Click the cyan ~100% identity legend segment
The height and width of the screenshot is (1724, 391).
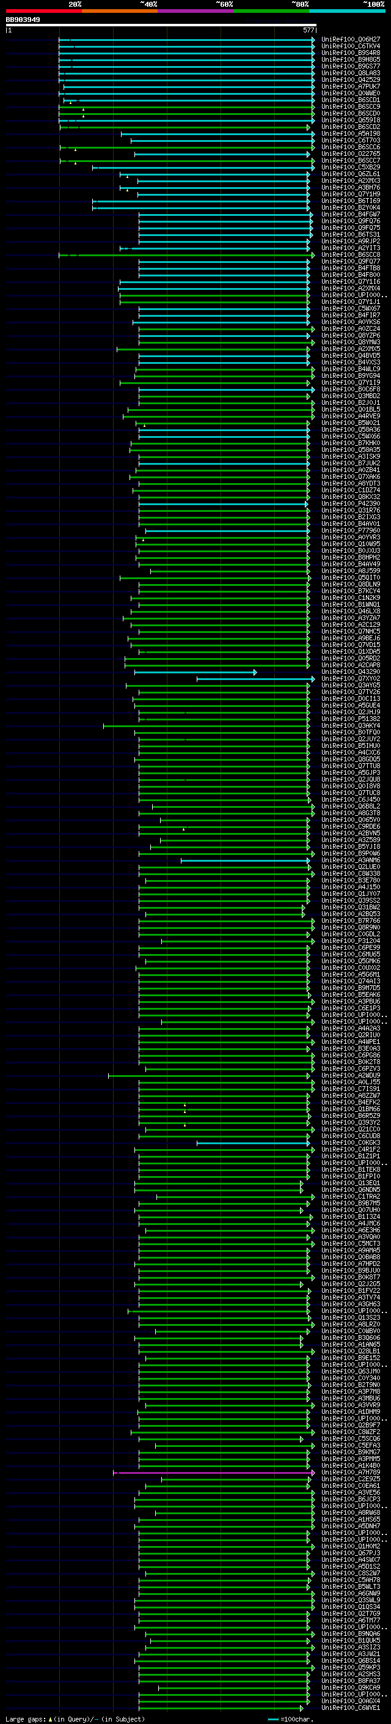tap(348, 11)
